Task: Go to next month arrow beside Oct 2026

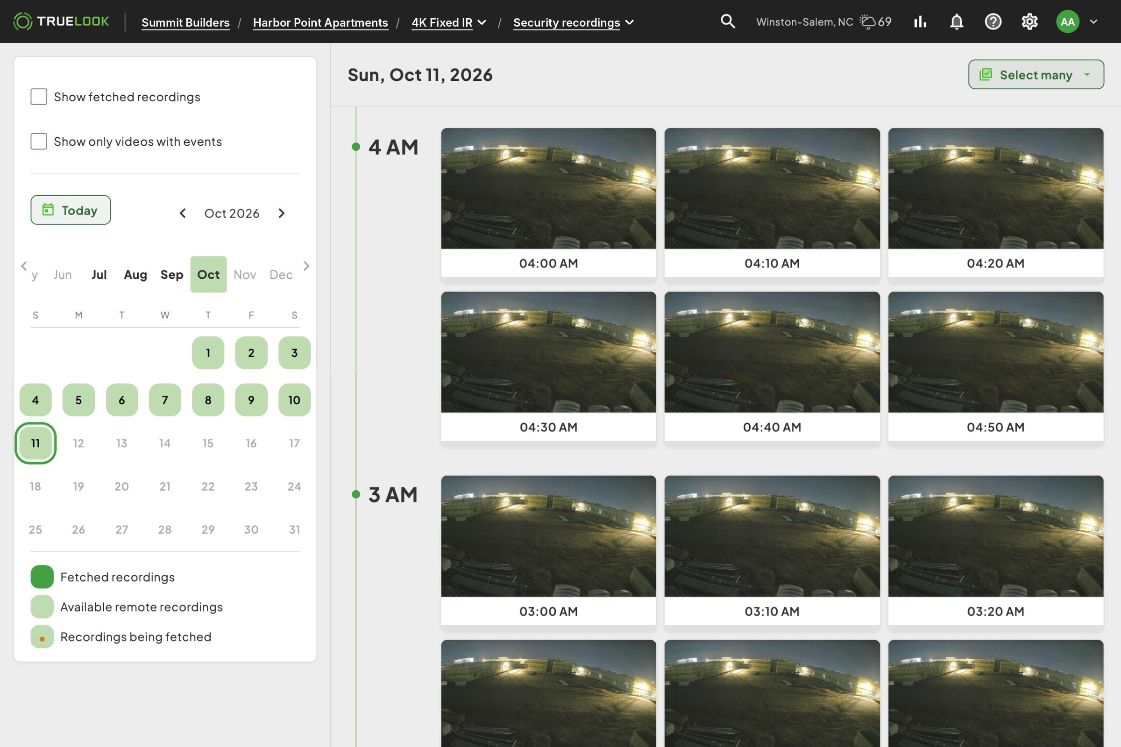Action: [282, 213]
